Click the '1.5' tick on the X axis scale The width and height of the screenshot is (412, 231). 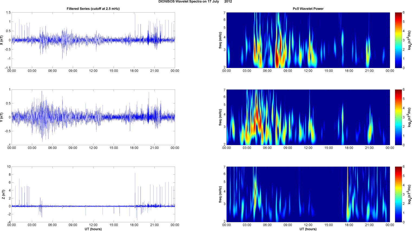[x=8, y=13]
